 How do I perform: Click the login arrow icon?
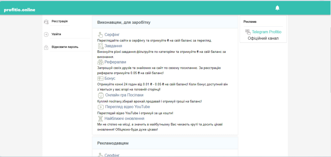click(x=46, y=35)
